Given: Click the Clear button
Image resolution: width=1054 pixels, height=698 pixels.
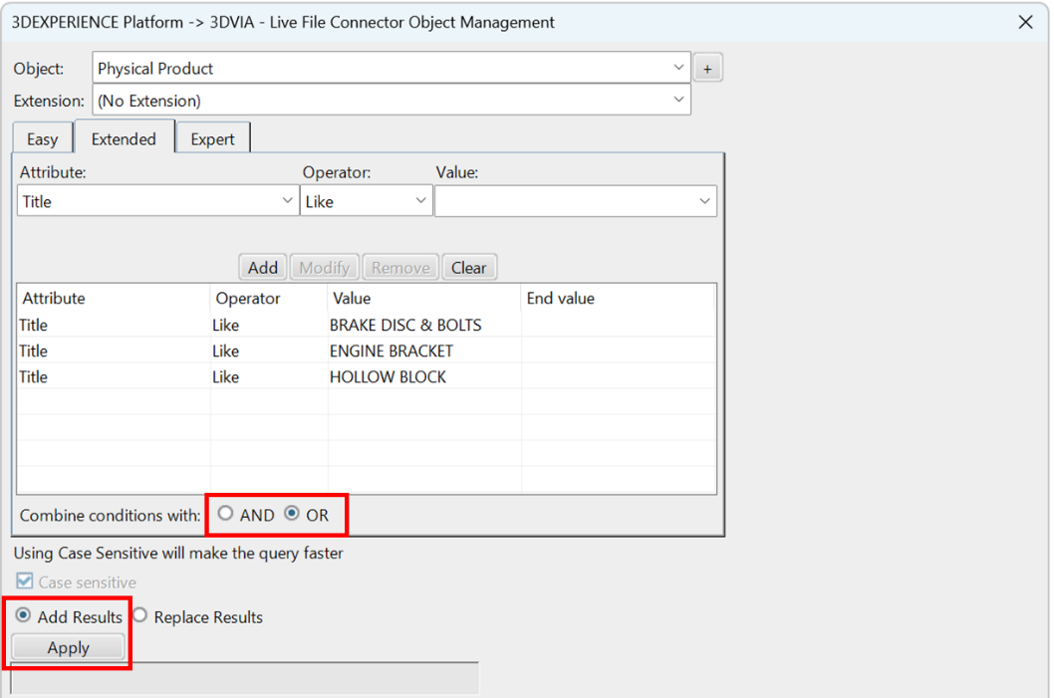Looking at the screenshot, I should (468, 268).
